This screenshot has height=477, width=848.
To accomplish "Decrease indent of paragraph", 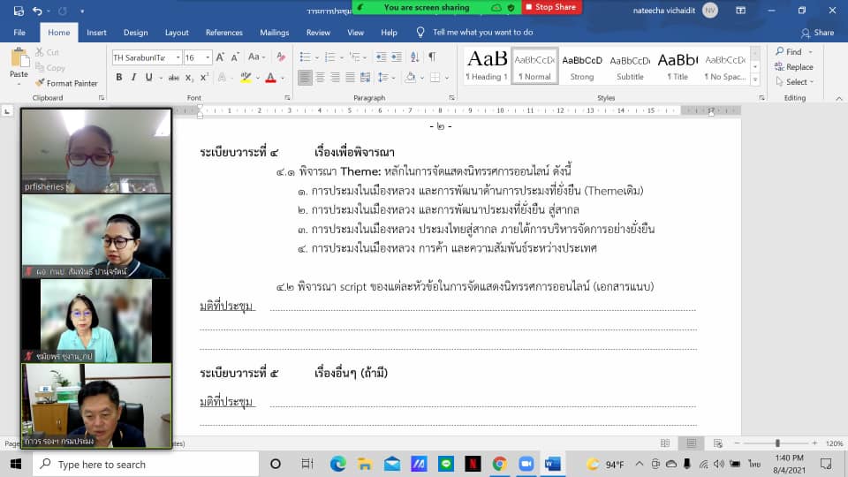I will (382, 57).
